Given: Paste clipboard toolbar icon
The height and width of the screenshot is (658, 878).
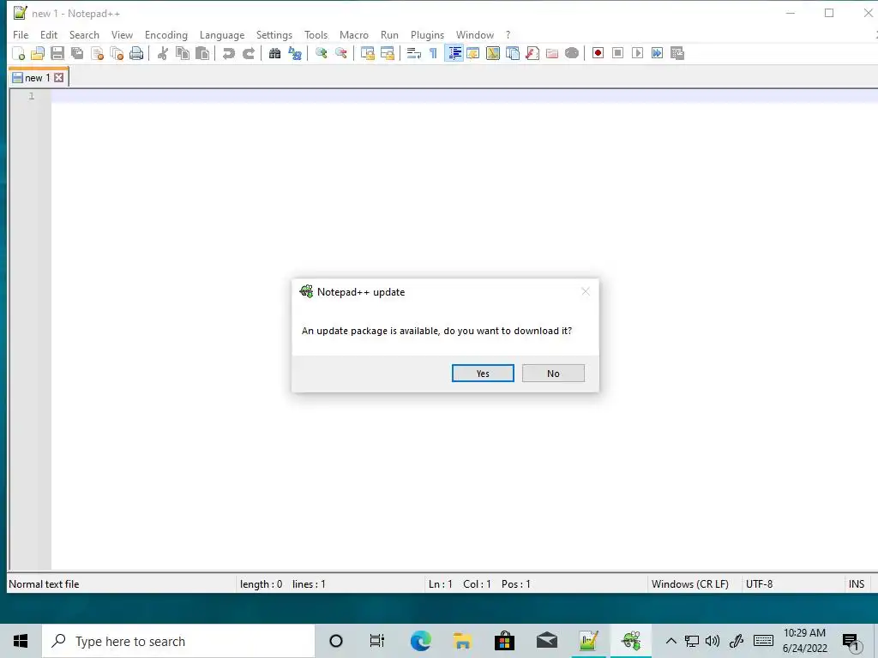Looking at the screenshot, I should pyautogui.click(x=202, y=53).
